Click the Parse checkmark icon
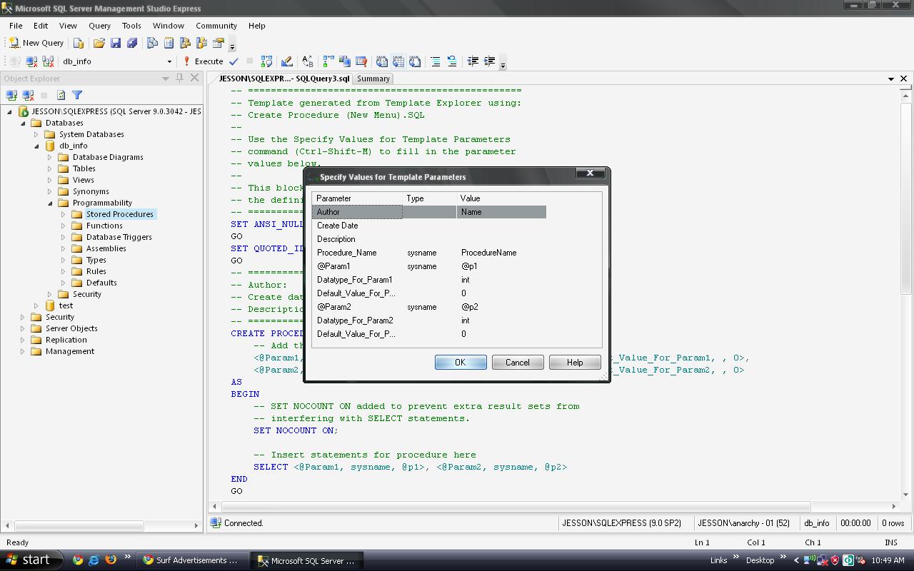Screen dimensions: 914x571 click(x=233, y=61)
